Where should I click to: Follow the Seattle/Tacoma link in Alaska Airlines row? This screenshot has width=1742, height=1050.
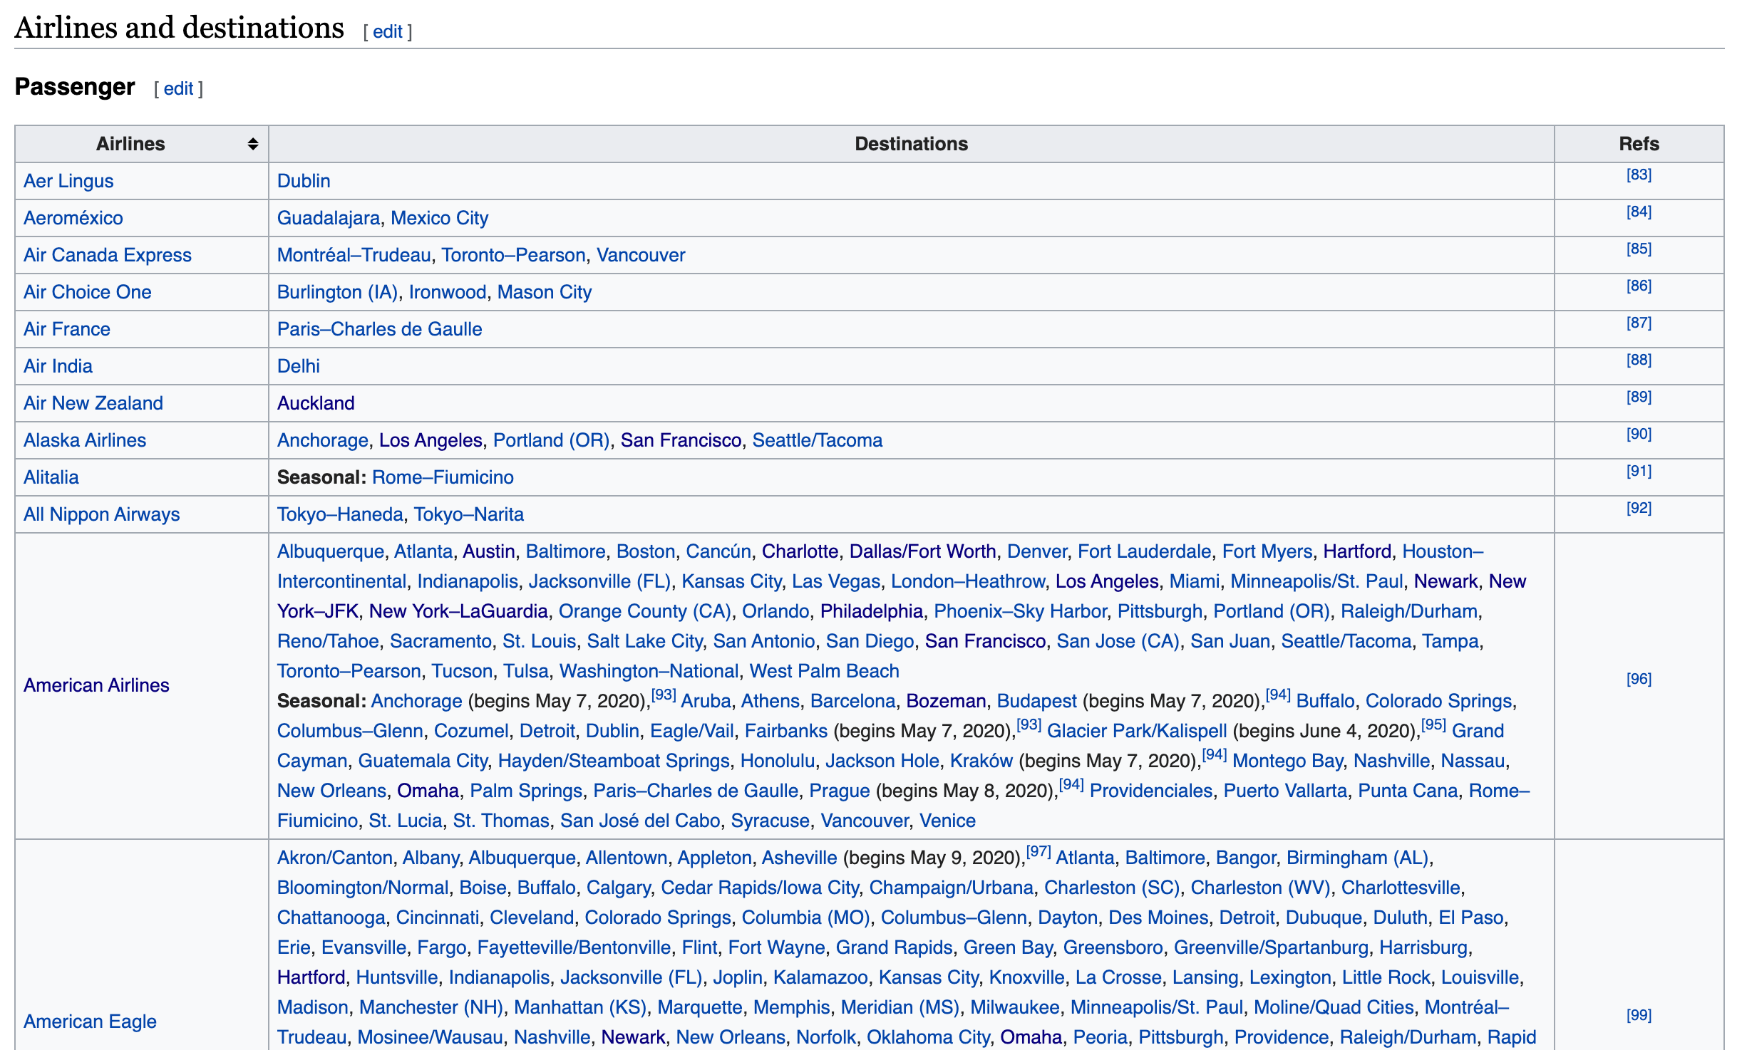[818, 440]
